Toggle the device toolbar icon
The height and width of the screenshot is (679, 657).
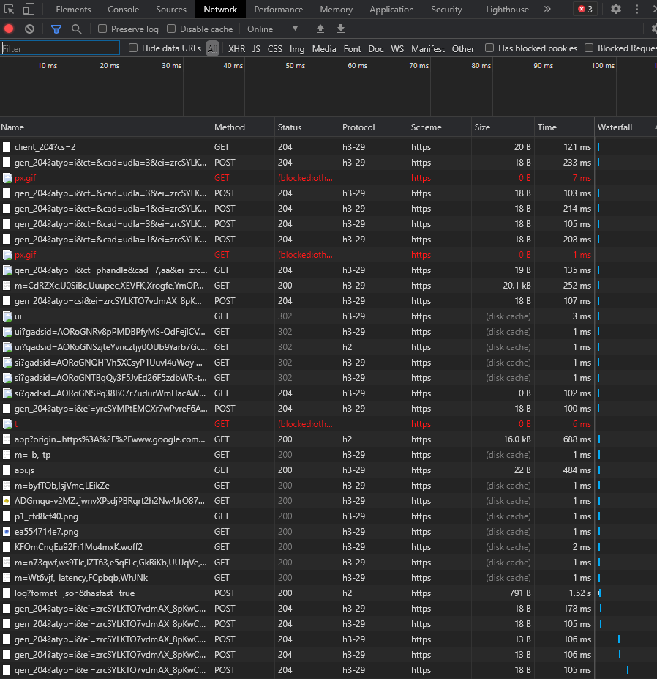[x=29, y=9]
